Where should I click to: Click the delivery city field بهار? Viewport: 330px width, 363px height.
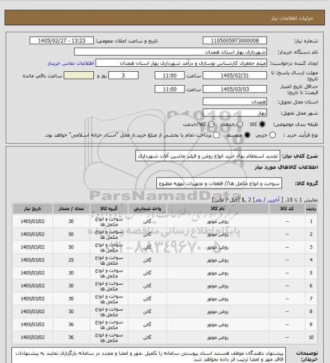coord(235,113)
